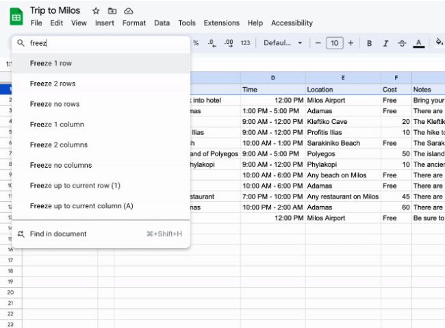Viewport: 445px width, 328px height.
Task: Open the Tools menu
Action: pyautogui.click(x=187, y=23)
